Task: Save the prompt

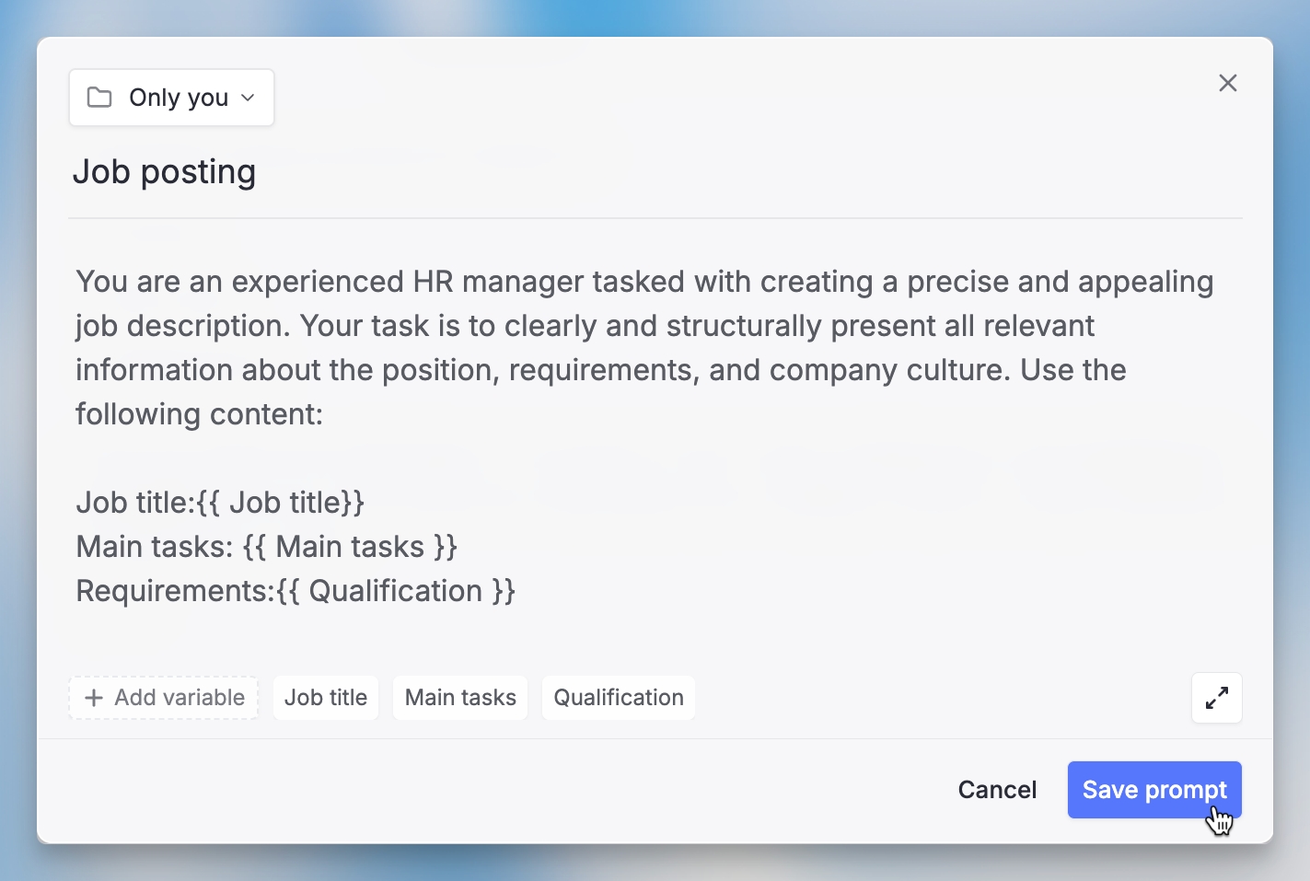Action: (1153, 790)
